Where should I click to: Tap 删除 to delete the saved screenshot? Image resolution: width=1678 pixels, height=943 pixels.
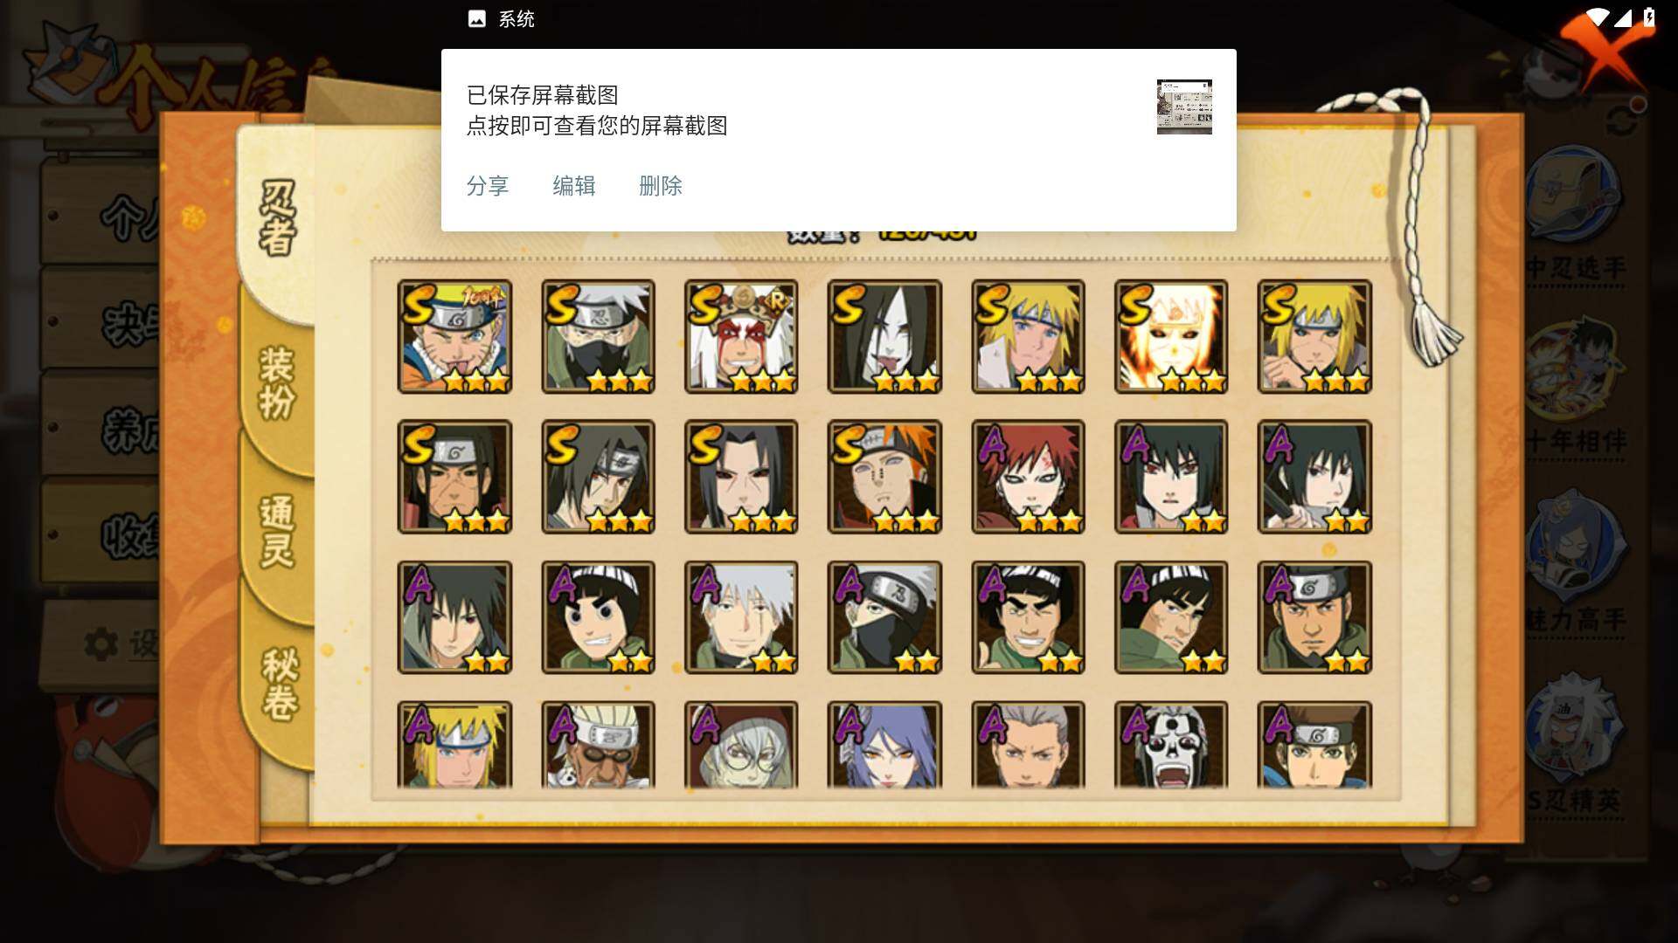(x=660, y=186)
